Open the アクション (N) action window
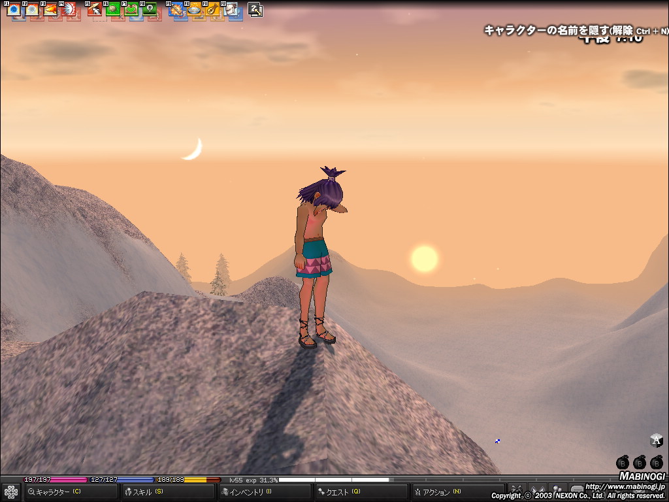Image resolution: width=669 pixels, height=502 pixels. tap(458, 492)
